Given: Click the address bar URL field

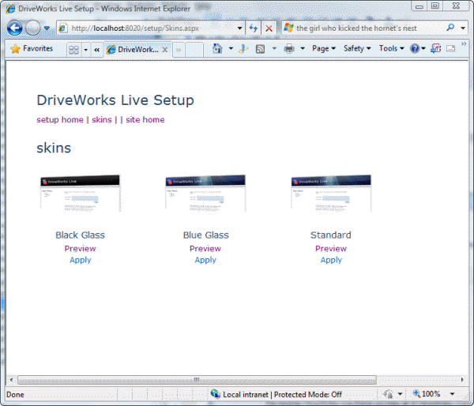Looking at the screenshot, I should point(150,28).
